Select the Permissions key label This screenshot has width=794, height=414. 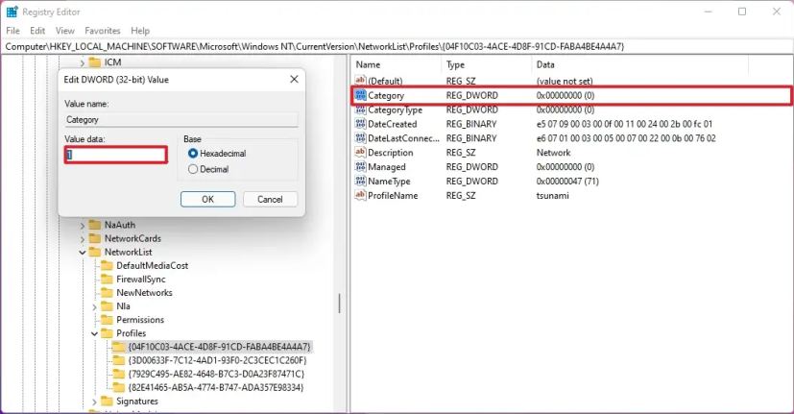140,320
